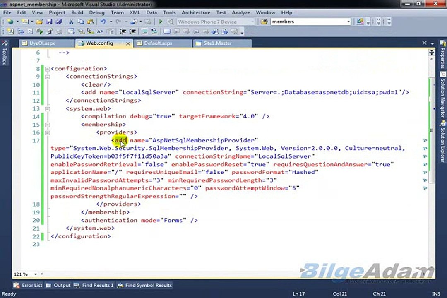Click the New Project toolbar icon

(x=10, y=22)
